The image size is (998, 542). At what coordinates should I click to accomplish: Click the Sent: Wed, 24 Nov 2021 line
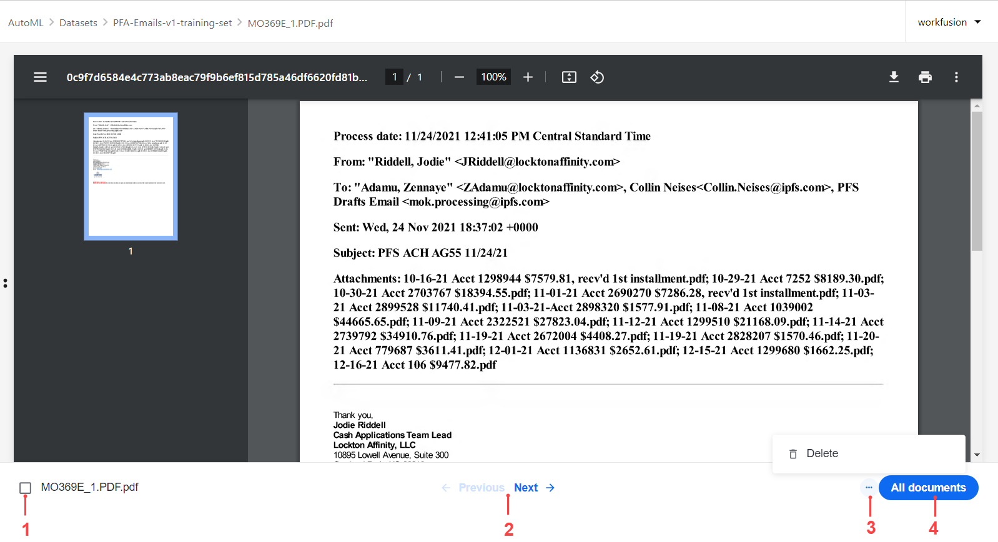pyautogui.click(x=435, y=228)
